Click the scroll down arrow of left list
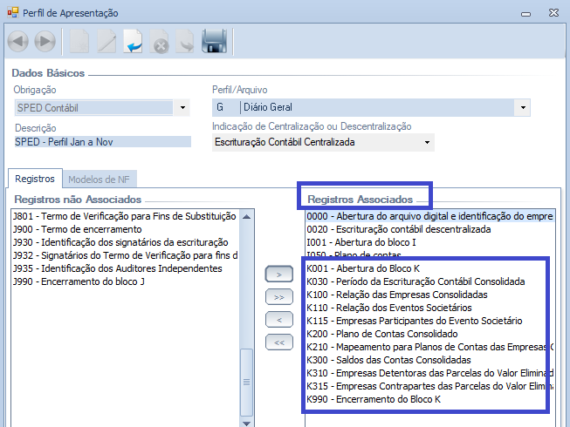570x427 pixels. click(x=246, y=423)
